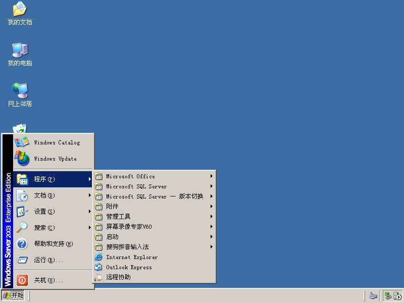This screenshot has width=404, height=303.
Task: Click the Windows Catalog icon
Action: 22,142
